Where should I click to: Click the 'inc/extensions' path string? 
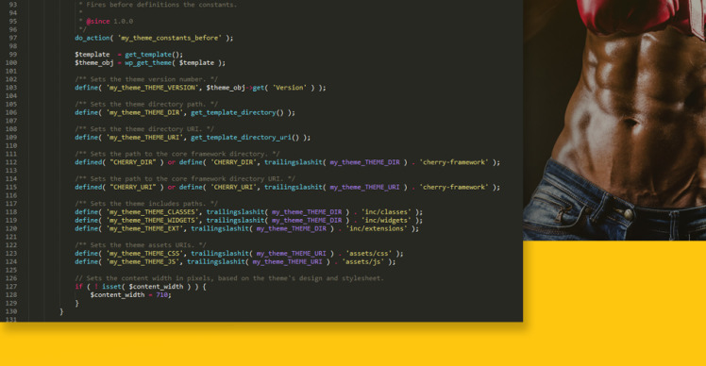click(377, 228)
